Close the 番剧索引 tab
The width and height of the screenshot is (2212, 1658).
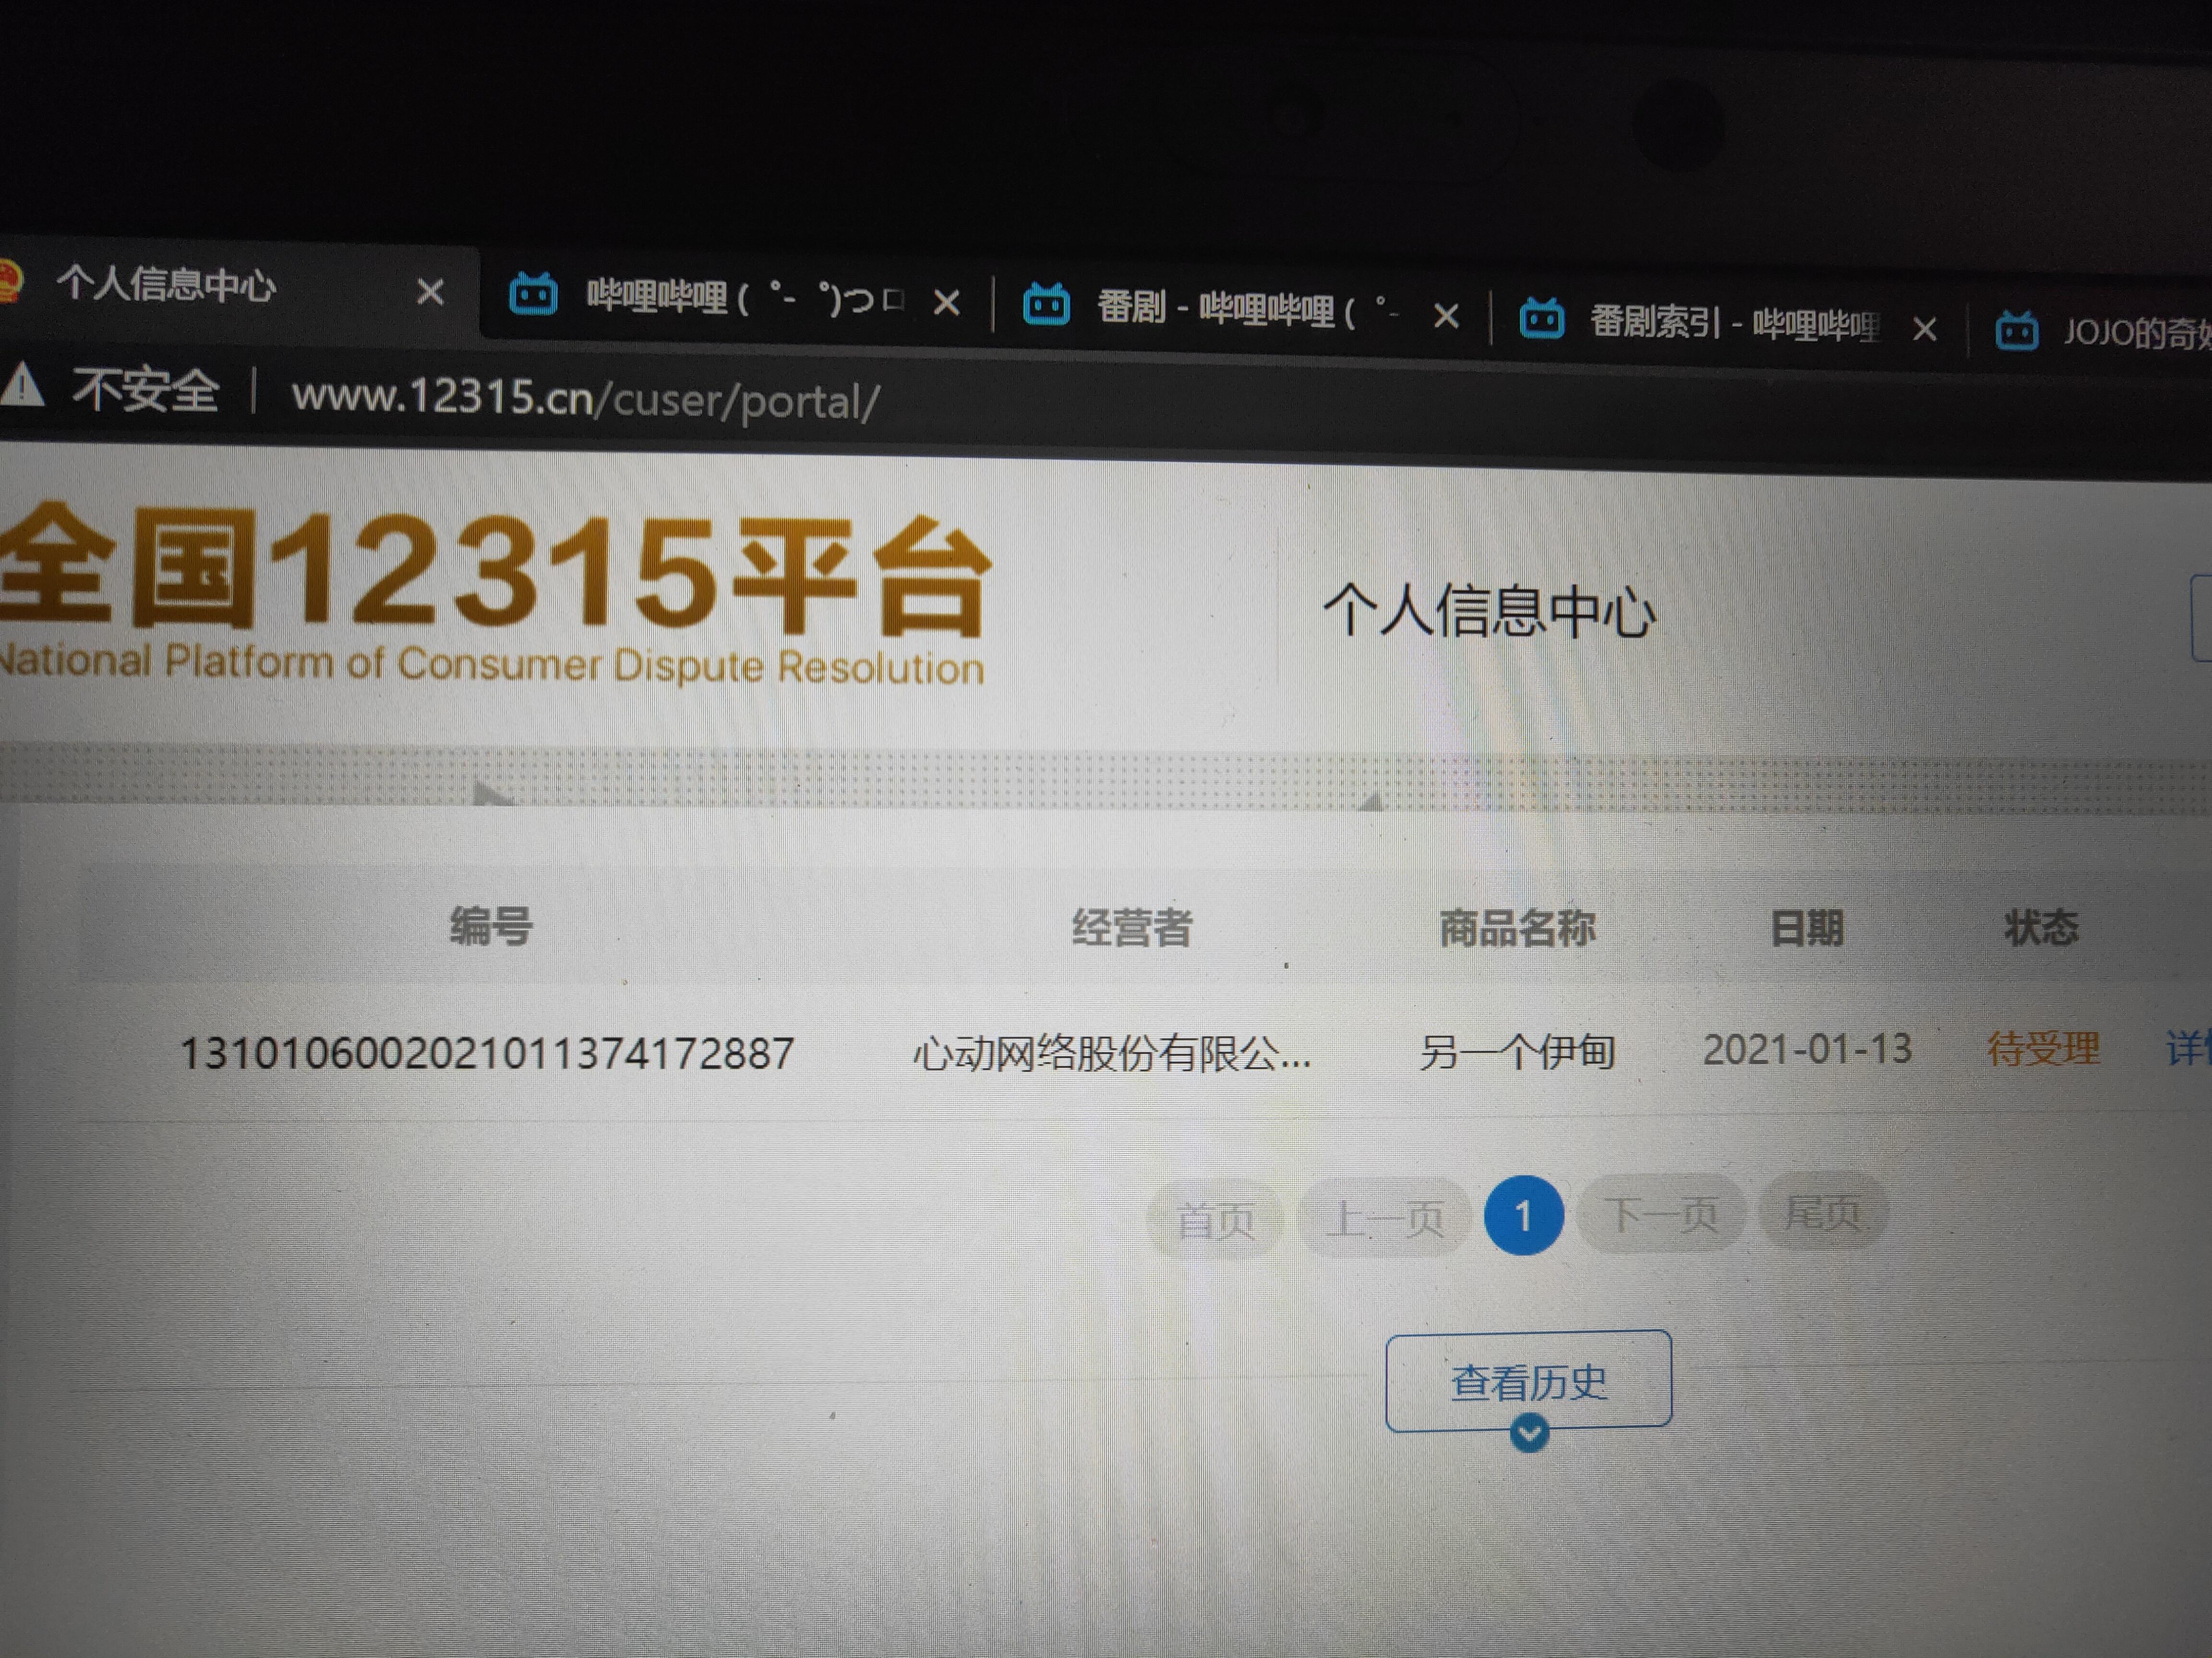coord(1924,329)
